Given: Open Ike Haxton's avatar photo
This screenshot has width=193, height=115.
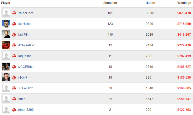Looking at the screenshot, I should [6, 24].
